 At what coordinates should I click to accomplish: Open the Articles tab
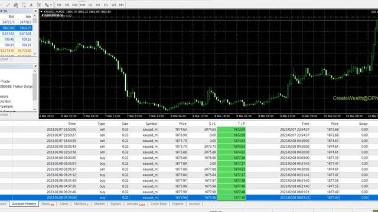point(136,204)
